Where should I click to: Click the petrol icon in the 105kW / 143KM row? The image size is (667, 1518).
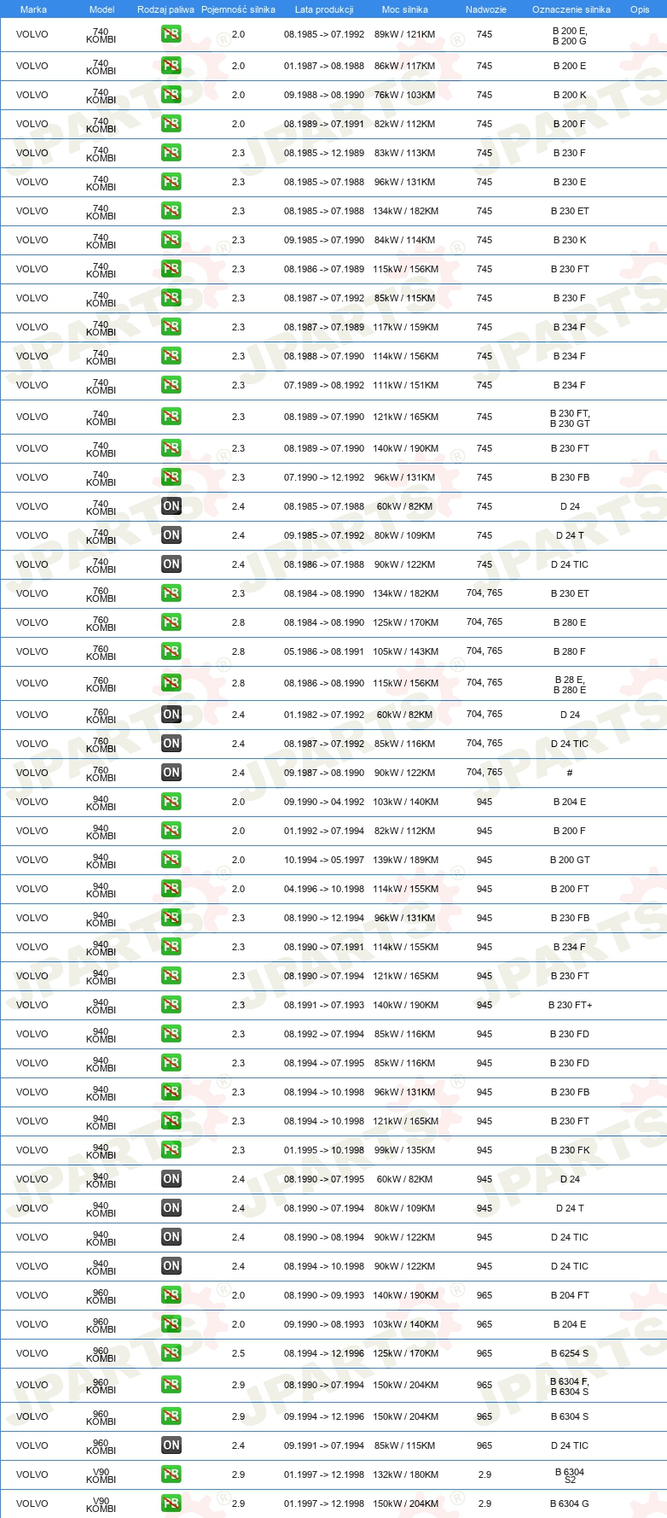(x=171, y=651)
